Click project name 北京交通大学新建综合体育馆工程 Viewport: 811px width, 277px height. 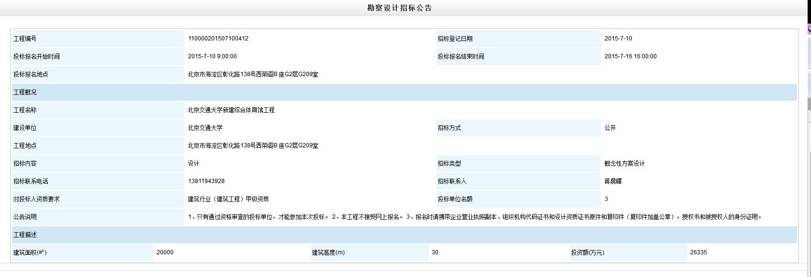click(231, 110)
